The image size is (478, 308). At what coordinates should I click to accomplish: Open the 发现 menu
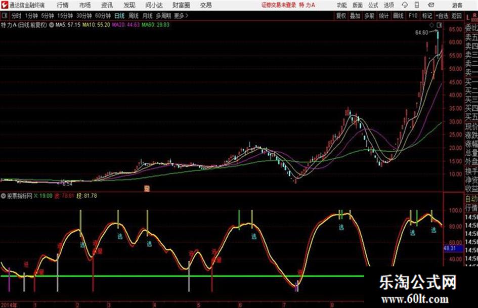click(129, 5)
